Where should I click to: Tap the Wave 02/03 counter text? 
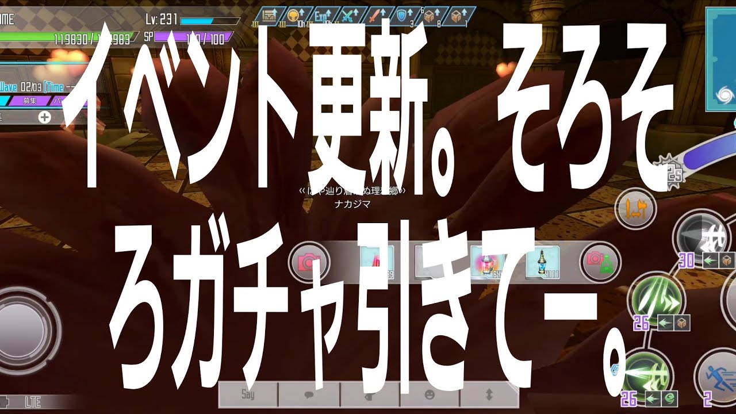point(21,86)
